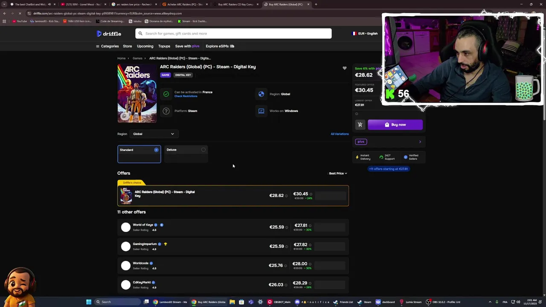Screen dimensions: 546x307
Task: Open Stream - Kick Dashboard bookmark
Action: point(192,21)
